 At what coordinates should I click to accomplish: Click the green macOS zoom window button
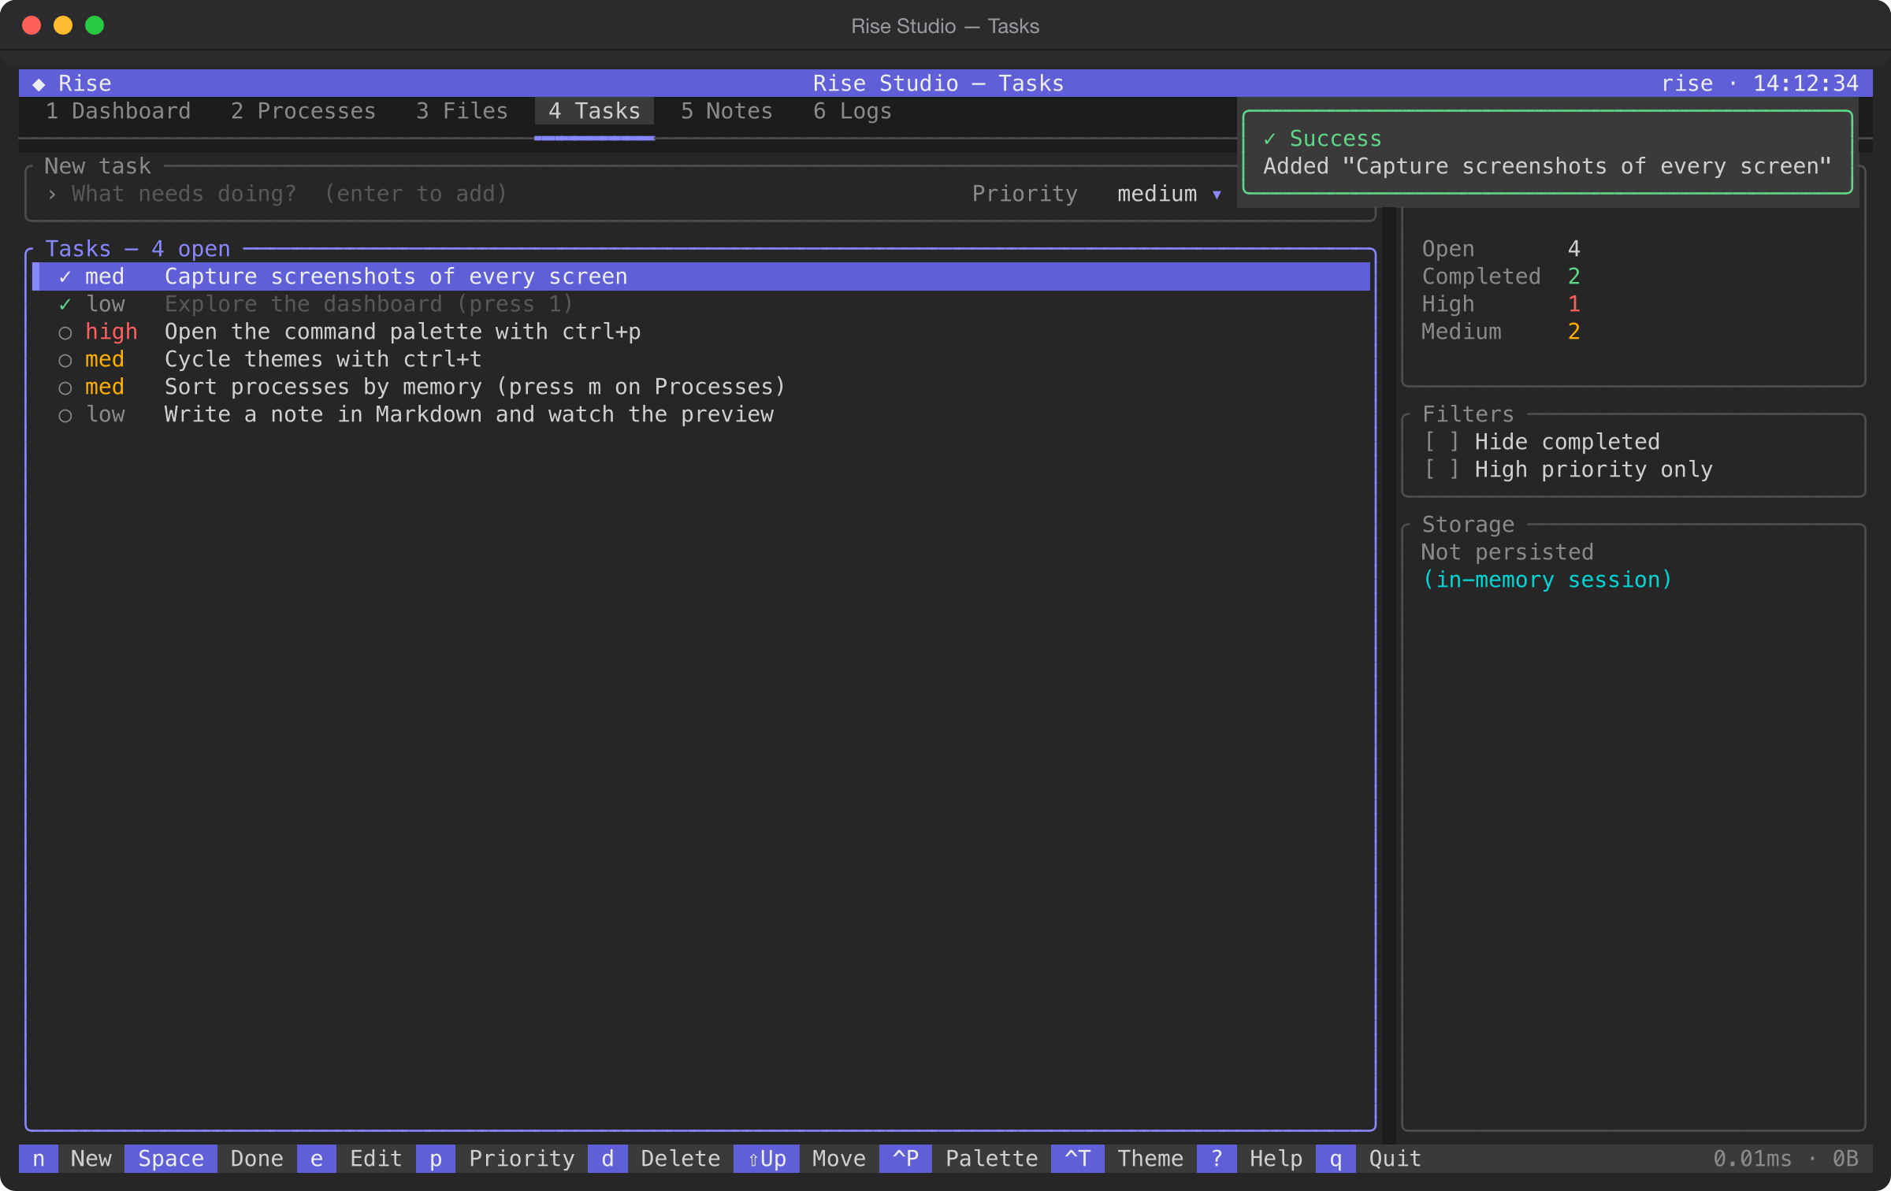tap(95, 26)
